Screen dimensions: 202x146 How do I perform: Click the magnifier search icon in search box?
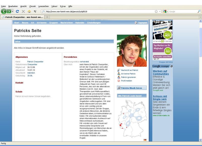tap(199, 11)
